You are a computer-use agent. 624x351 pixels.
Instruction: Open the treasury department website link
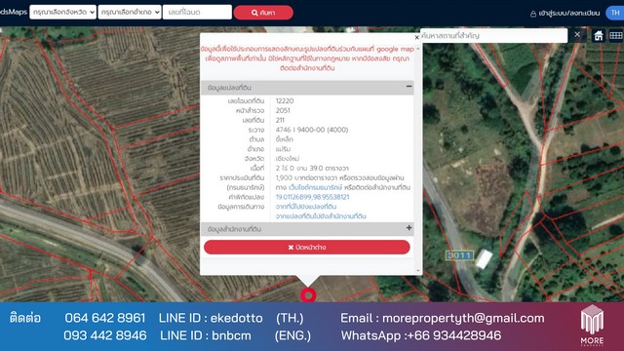(x=315, y=187)
